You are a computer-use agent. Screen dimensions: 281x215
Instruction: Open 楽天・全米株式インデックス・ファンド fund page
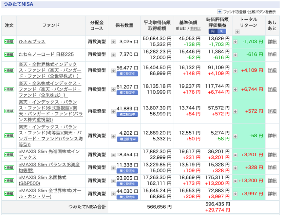[50, 89]
